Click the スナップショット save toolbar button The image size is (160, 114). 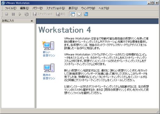pos(43,14)
